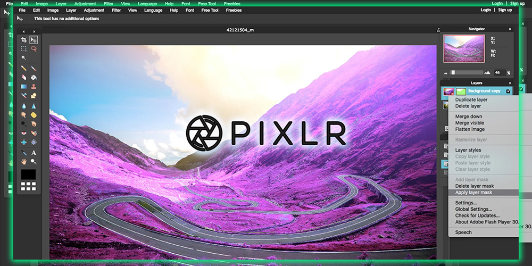Open the Filter menu
This screenshot has height=266, width=532.
click(117, 10)
